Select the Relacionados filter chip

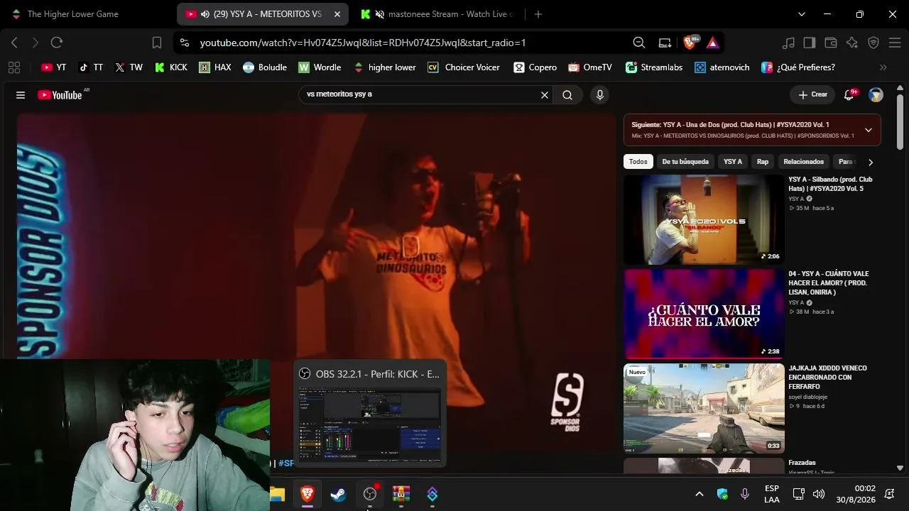(803, 162)
